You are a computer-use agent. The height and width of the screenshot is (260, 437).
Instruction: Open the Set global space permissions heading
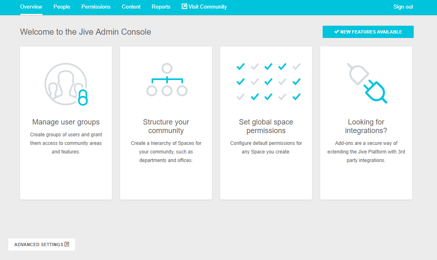[266, 126]
